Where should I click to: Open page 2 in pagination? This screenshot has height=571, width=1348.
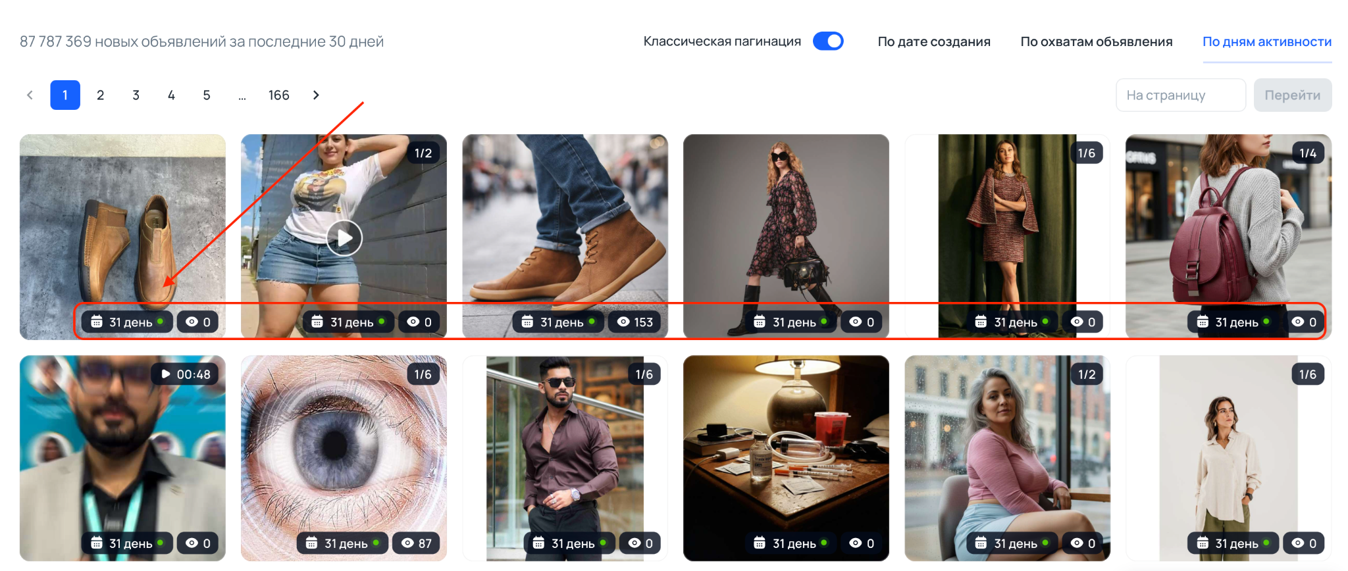click(100, 95)
